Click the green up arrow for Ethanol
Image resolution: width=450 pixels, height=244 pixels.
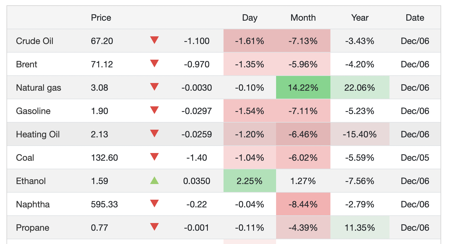[x=154, y=180]
